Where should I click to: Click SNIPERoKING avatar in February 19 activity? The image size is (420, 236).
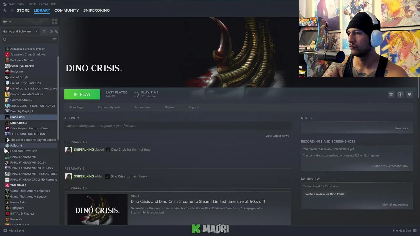pos(69,150)
